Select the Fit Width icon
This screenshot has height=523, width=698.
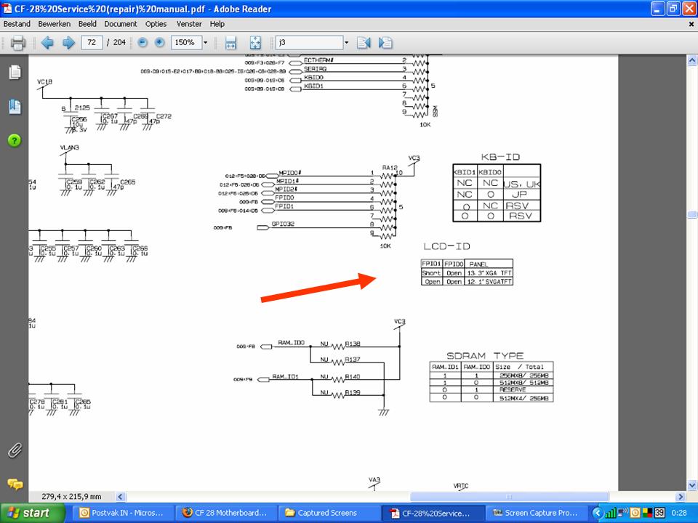tap(230, 43)
